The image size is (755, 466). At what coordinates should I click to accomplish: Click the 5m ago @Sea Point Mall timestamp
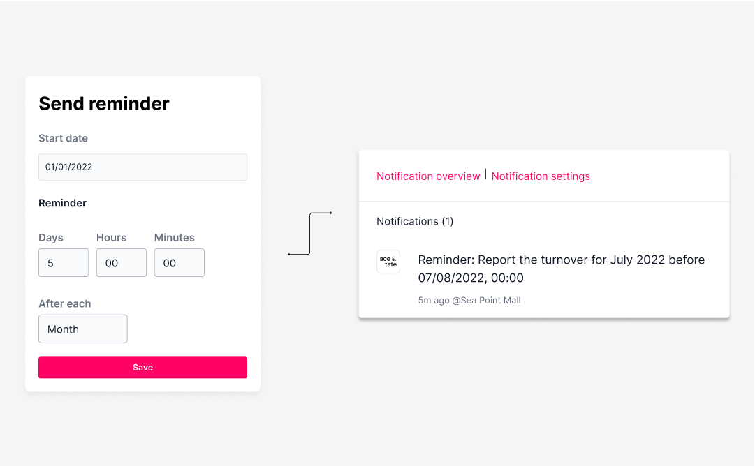pyautogui.click(x=469, y=300)
